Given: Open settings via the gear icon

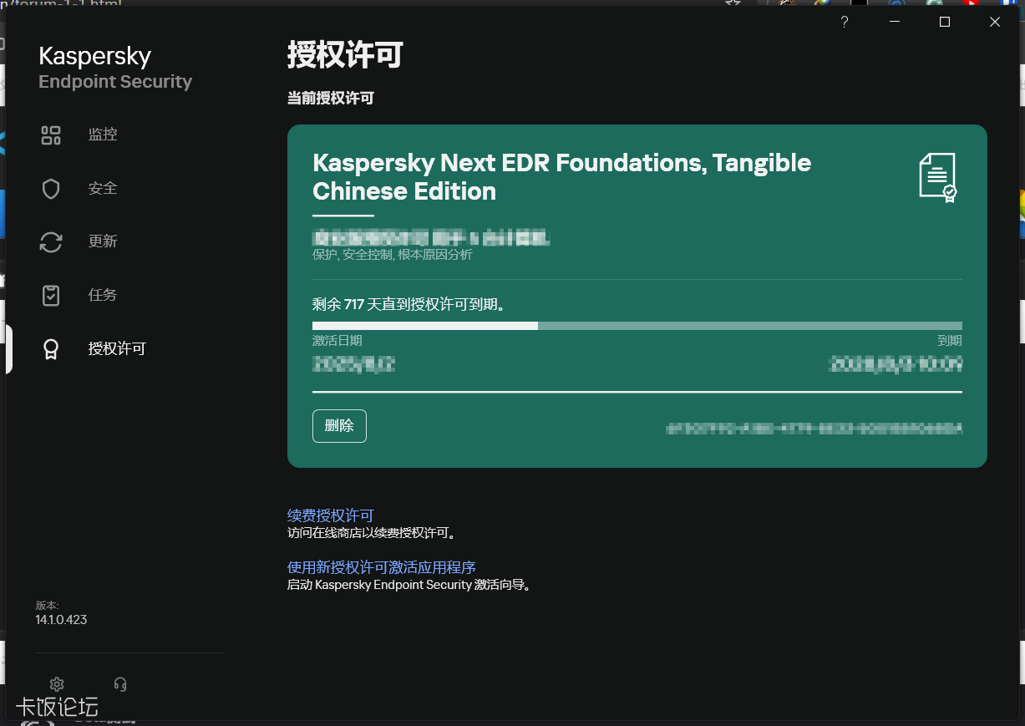Looking at the screenshot, I should (57, 684).
